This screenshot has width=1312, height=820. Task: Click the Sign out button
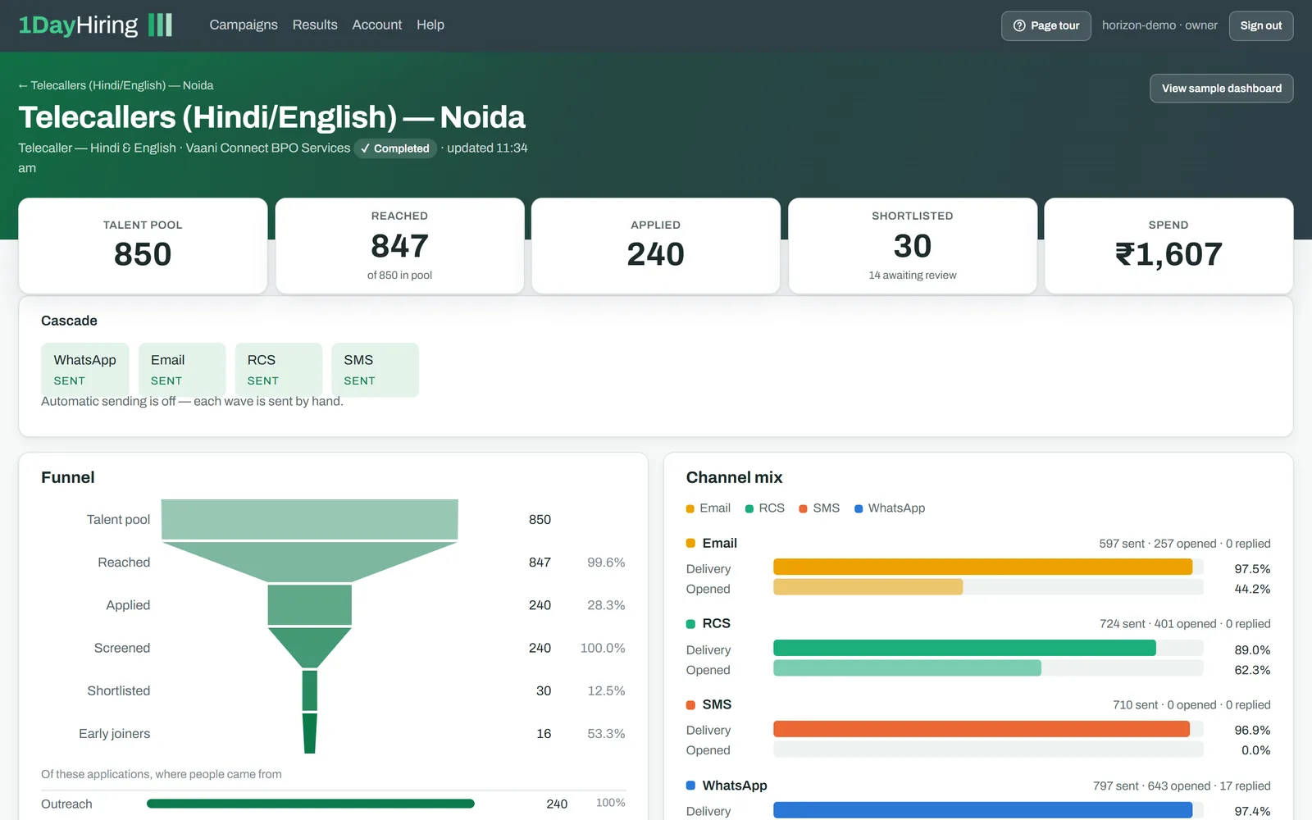[1261, 25]
